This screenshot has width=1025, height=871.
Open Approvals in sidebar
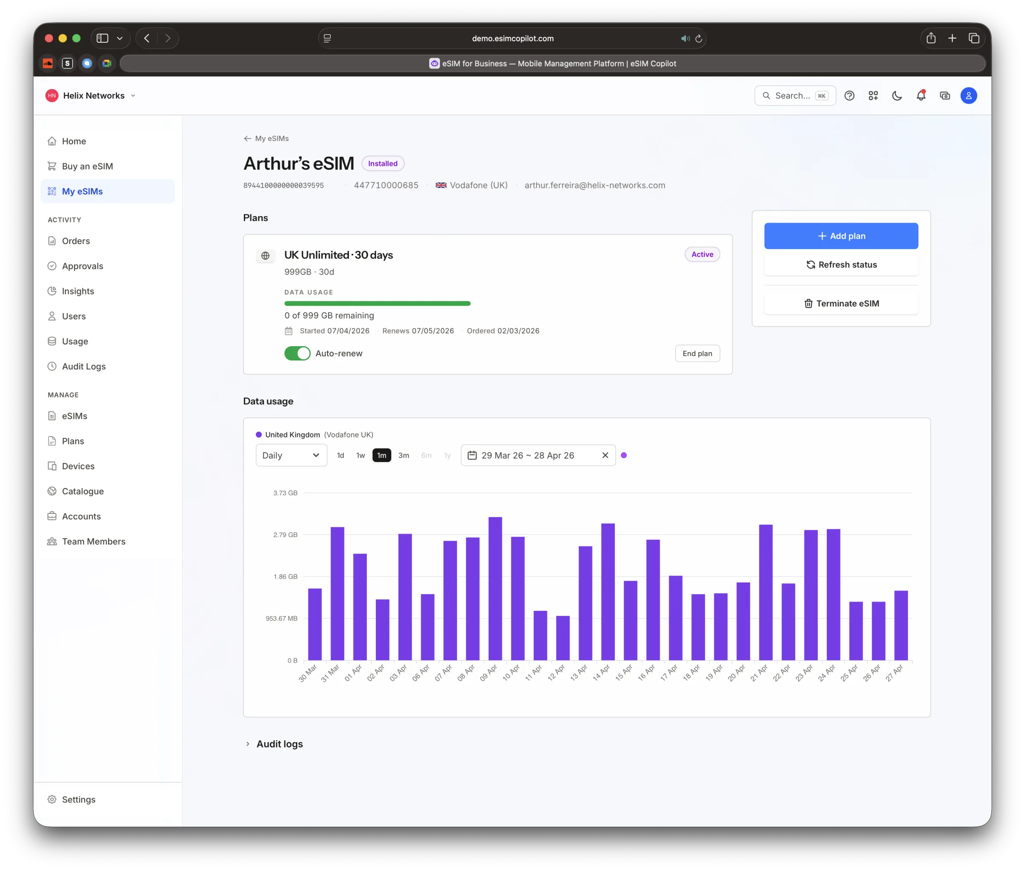click(x=108, y=266)
